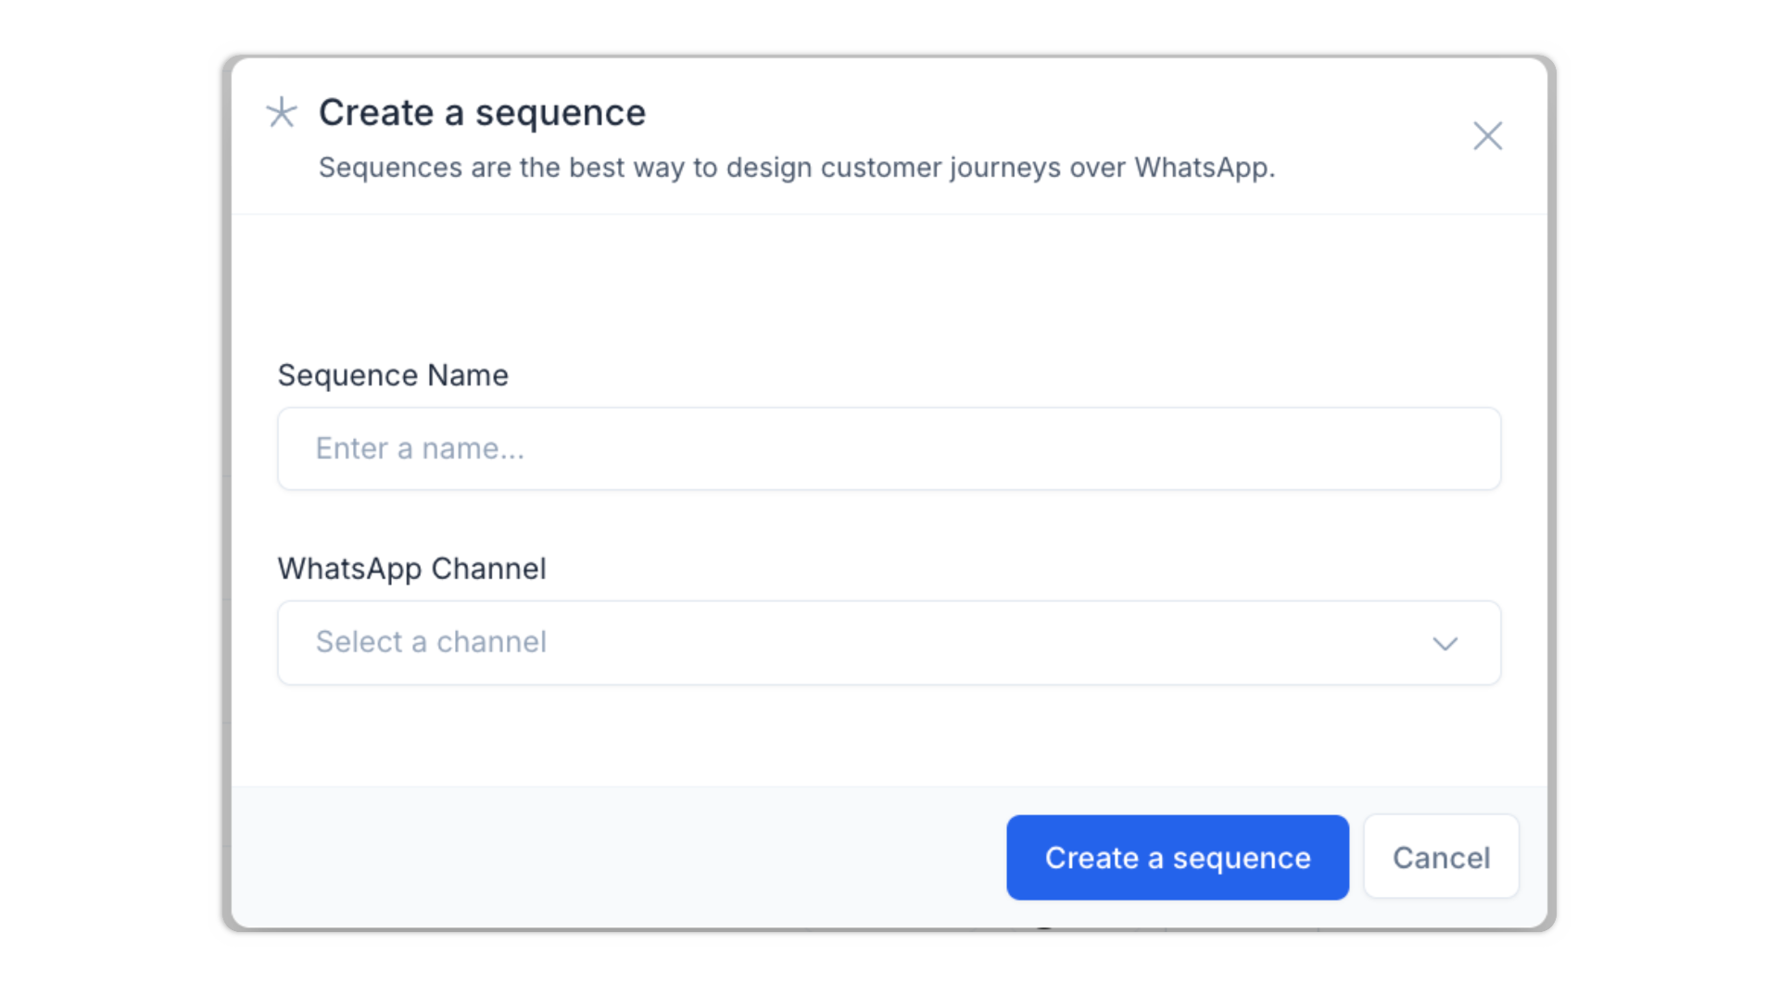Screen dimensions: 1779x983
Task: Click the blue Create a sequence button
Action: coord(1177,857)
